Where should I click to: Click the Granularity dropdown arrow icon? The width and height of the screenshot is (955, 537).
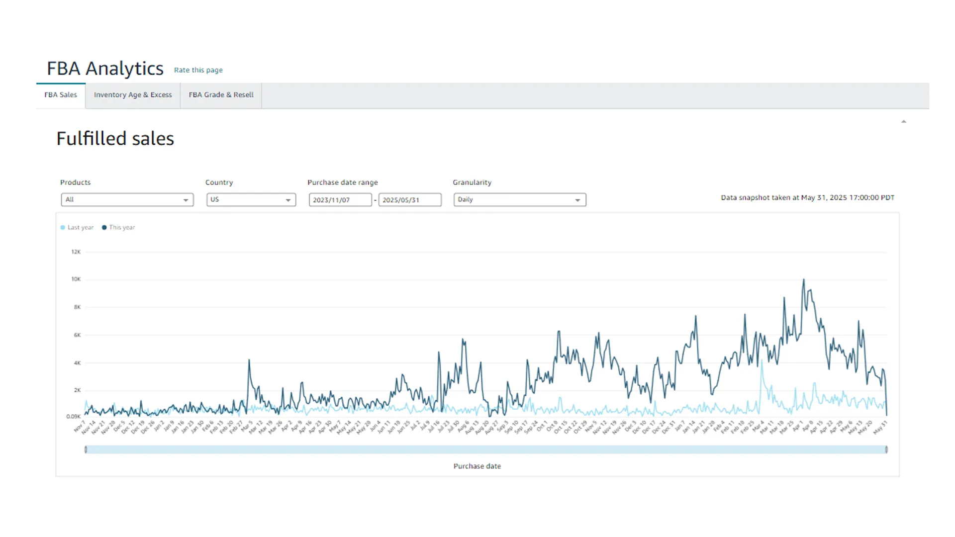tap(577, 200)
